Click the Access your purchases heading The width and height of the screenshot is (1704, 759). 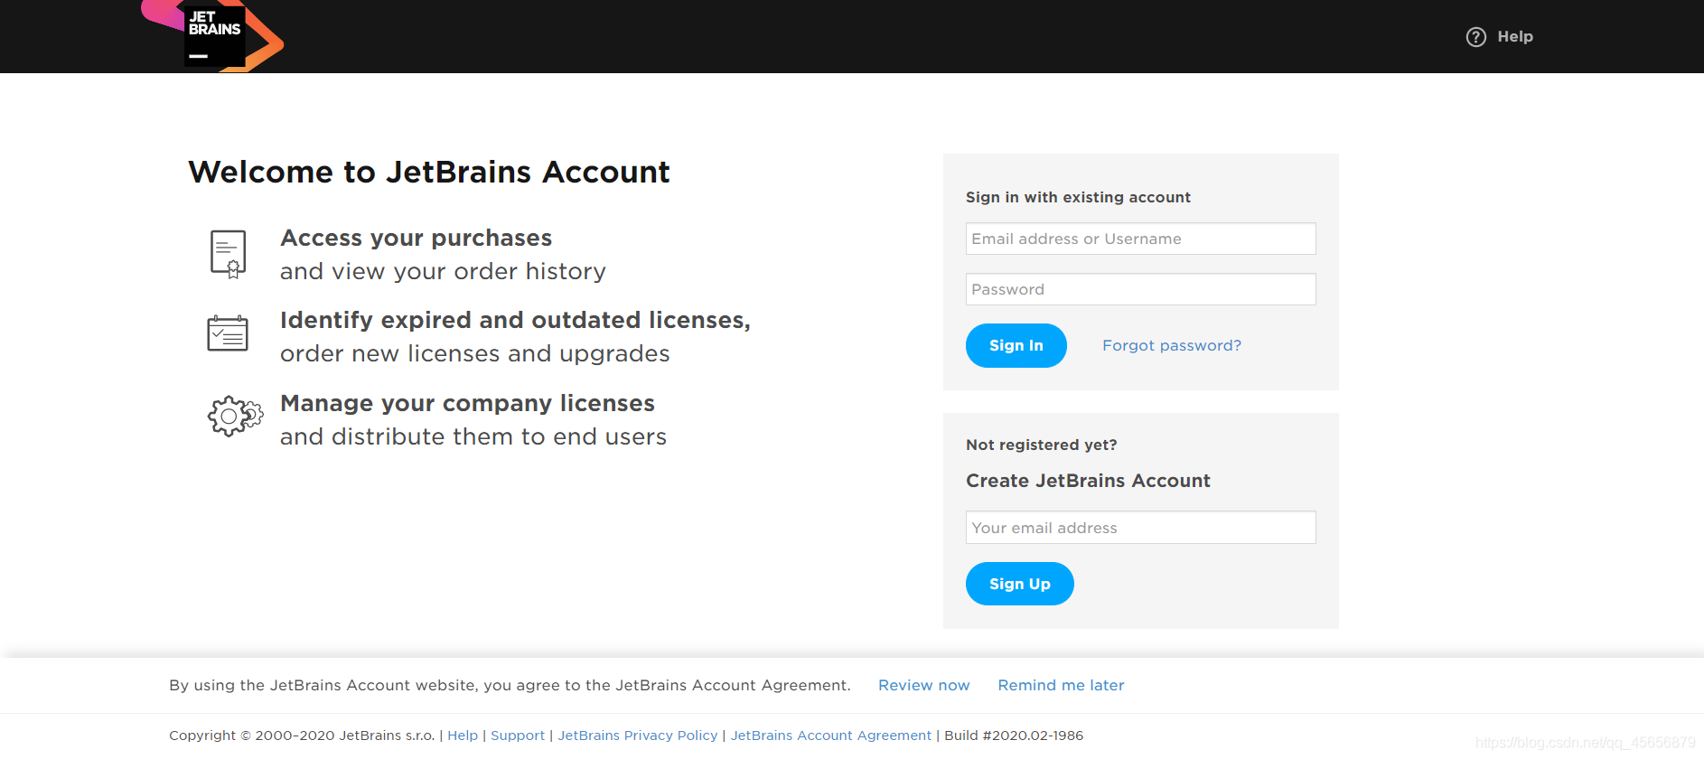[416, 238]
